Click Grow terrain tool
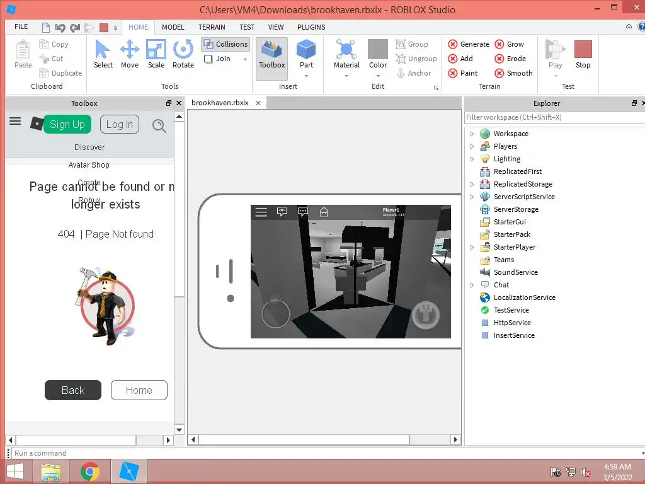Screen dimensions: 645x484 click(x=509, y=44)
